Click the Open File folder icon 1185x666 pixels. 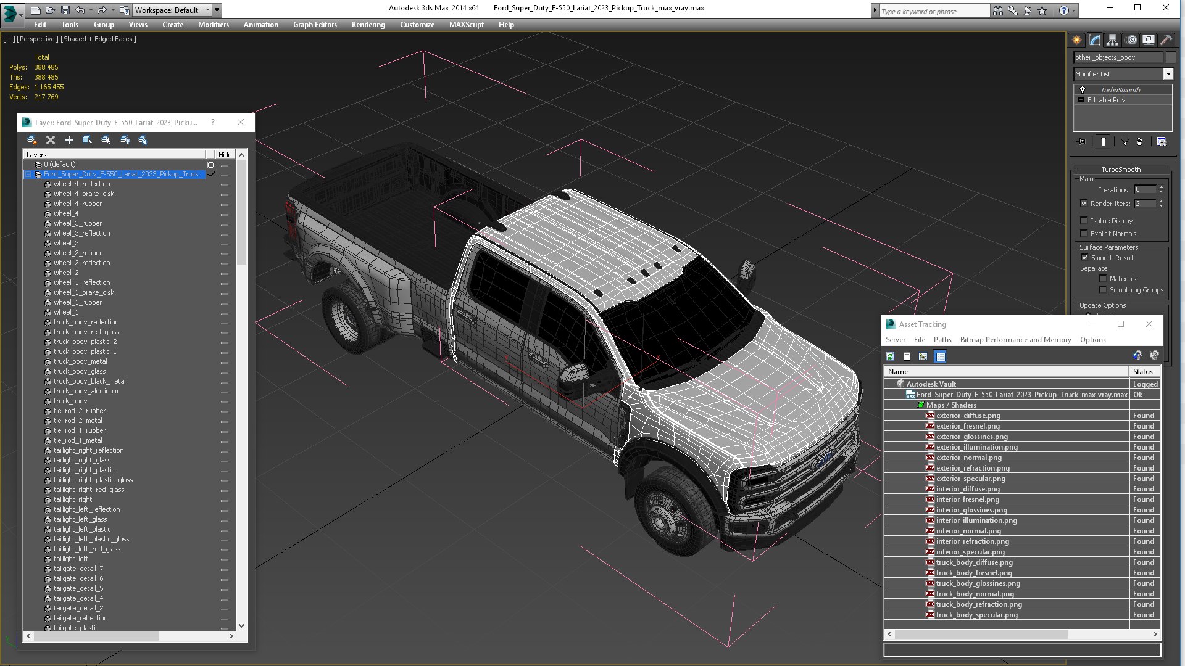(50, 10)
